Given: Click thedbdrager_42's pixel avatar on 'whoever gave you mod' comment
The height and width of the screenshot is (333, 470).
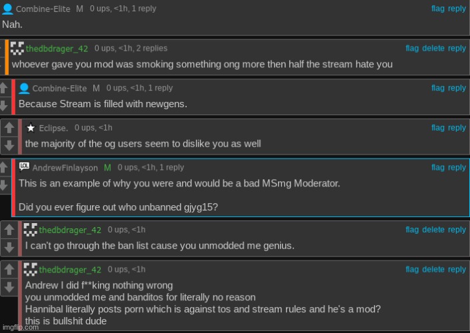Looking at the screenshot, I should point(17,48).
